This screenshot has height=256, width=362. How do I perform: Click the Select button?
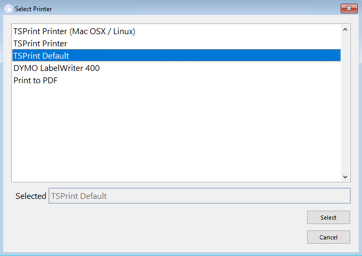click(x=328, y=218)
